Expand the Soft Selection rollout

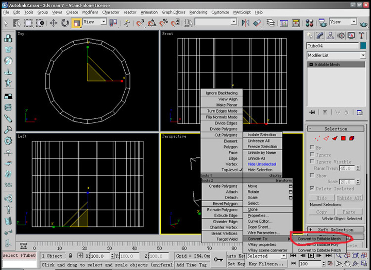click(335, 229)
